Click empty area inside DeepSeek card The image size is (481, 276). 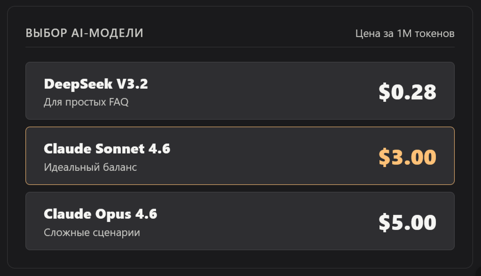point(261,91)
